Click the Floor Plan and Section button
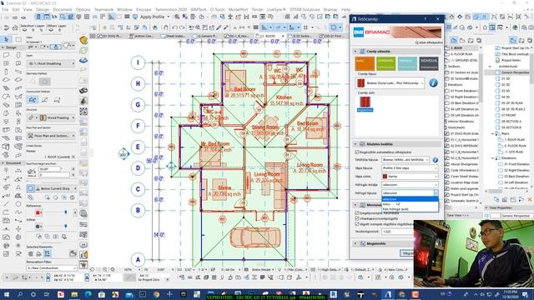This screenshot has width=534, height=300. point(51,136)
